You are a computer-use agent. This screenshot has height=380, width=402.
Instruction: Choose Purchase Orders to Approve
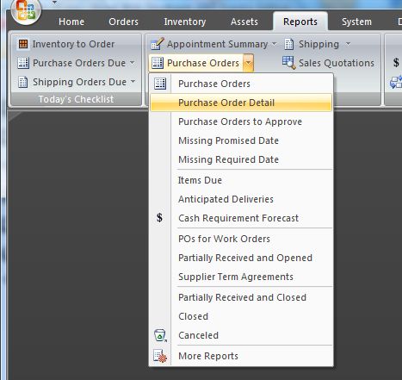click(241, 121)
